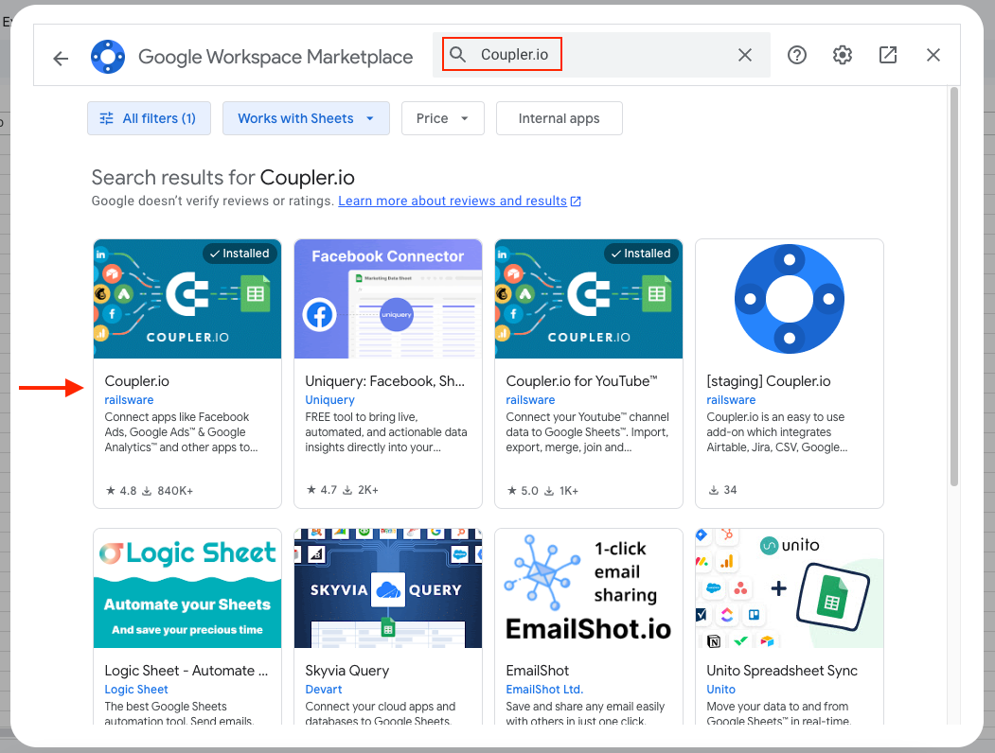This screenshot has height=753, width=995.
Task: Click the 840K+ download count
Action: (x=168, y=491)
